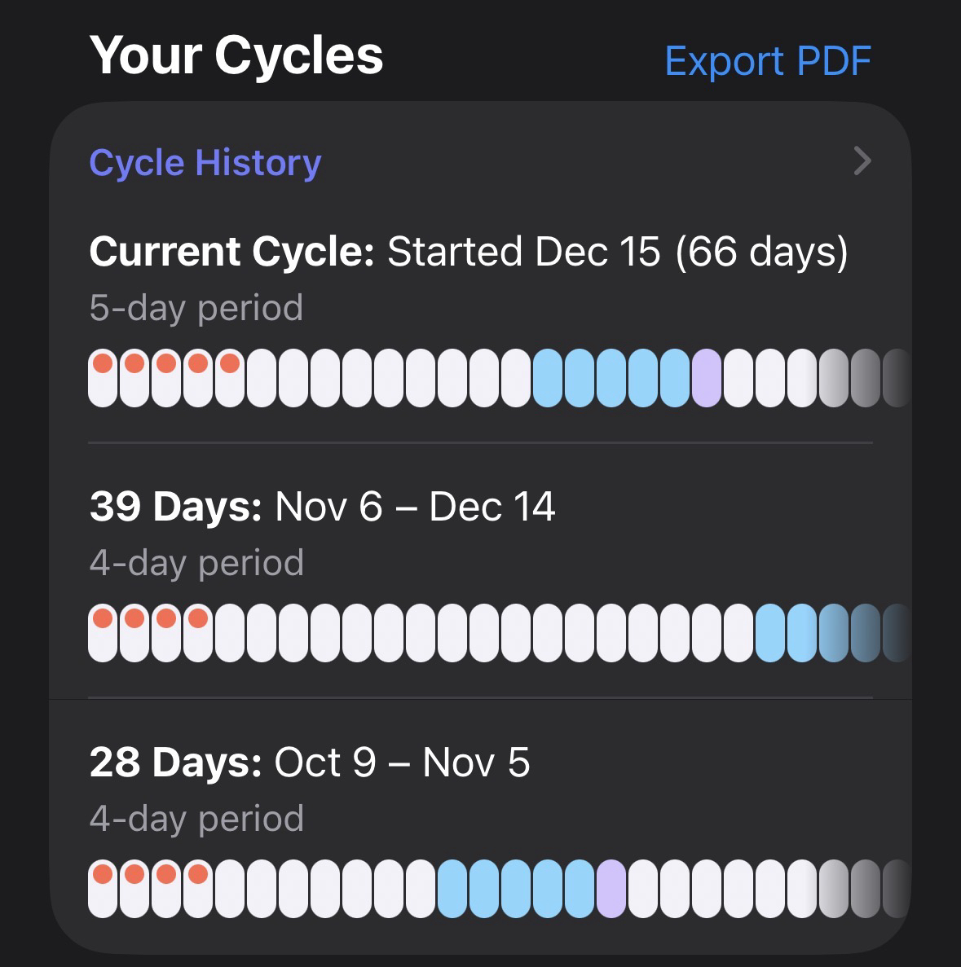The height and width of the screenshot is (967, 961).
Task: Select second period day of Nov 6 cycle
Action: (134, 633)
